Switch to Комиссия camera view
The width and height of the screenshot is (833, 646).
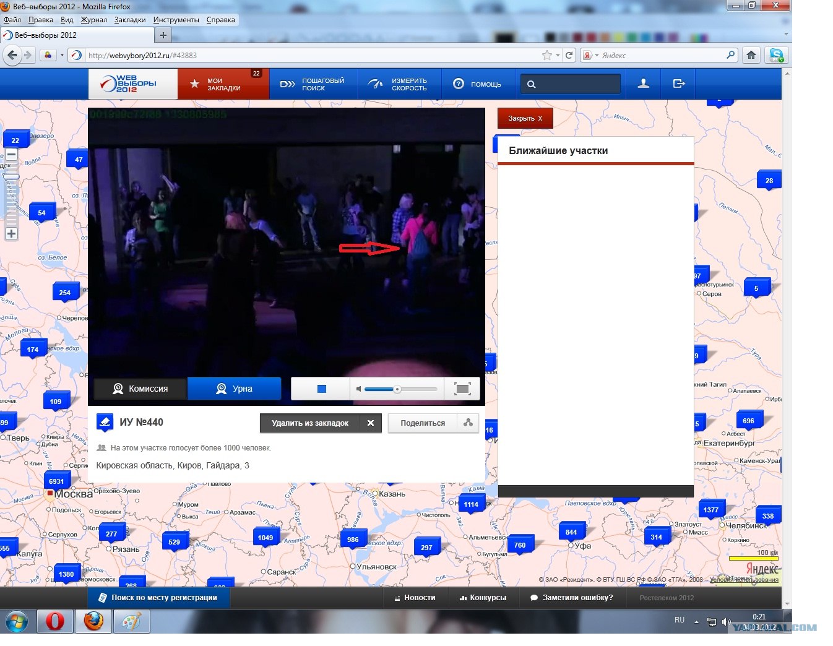(140, 389)
